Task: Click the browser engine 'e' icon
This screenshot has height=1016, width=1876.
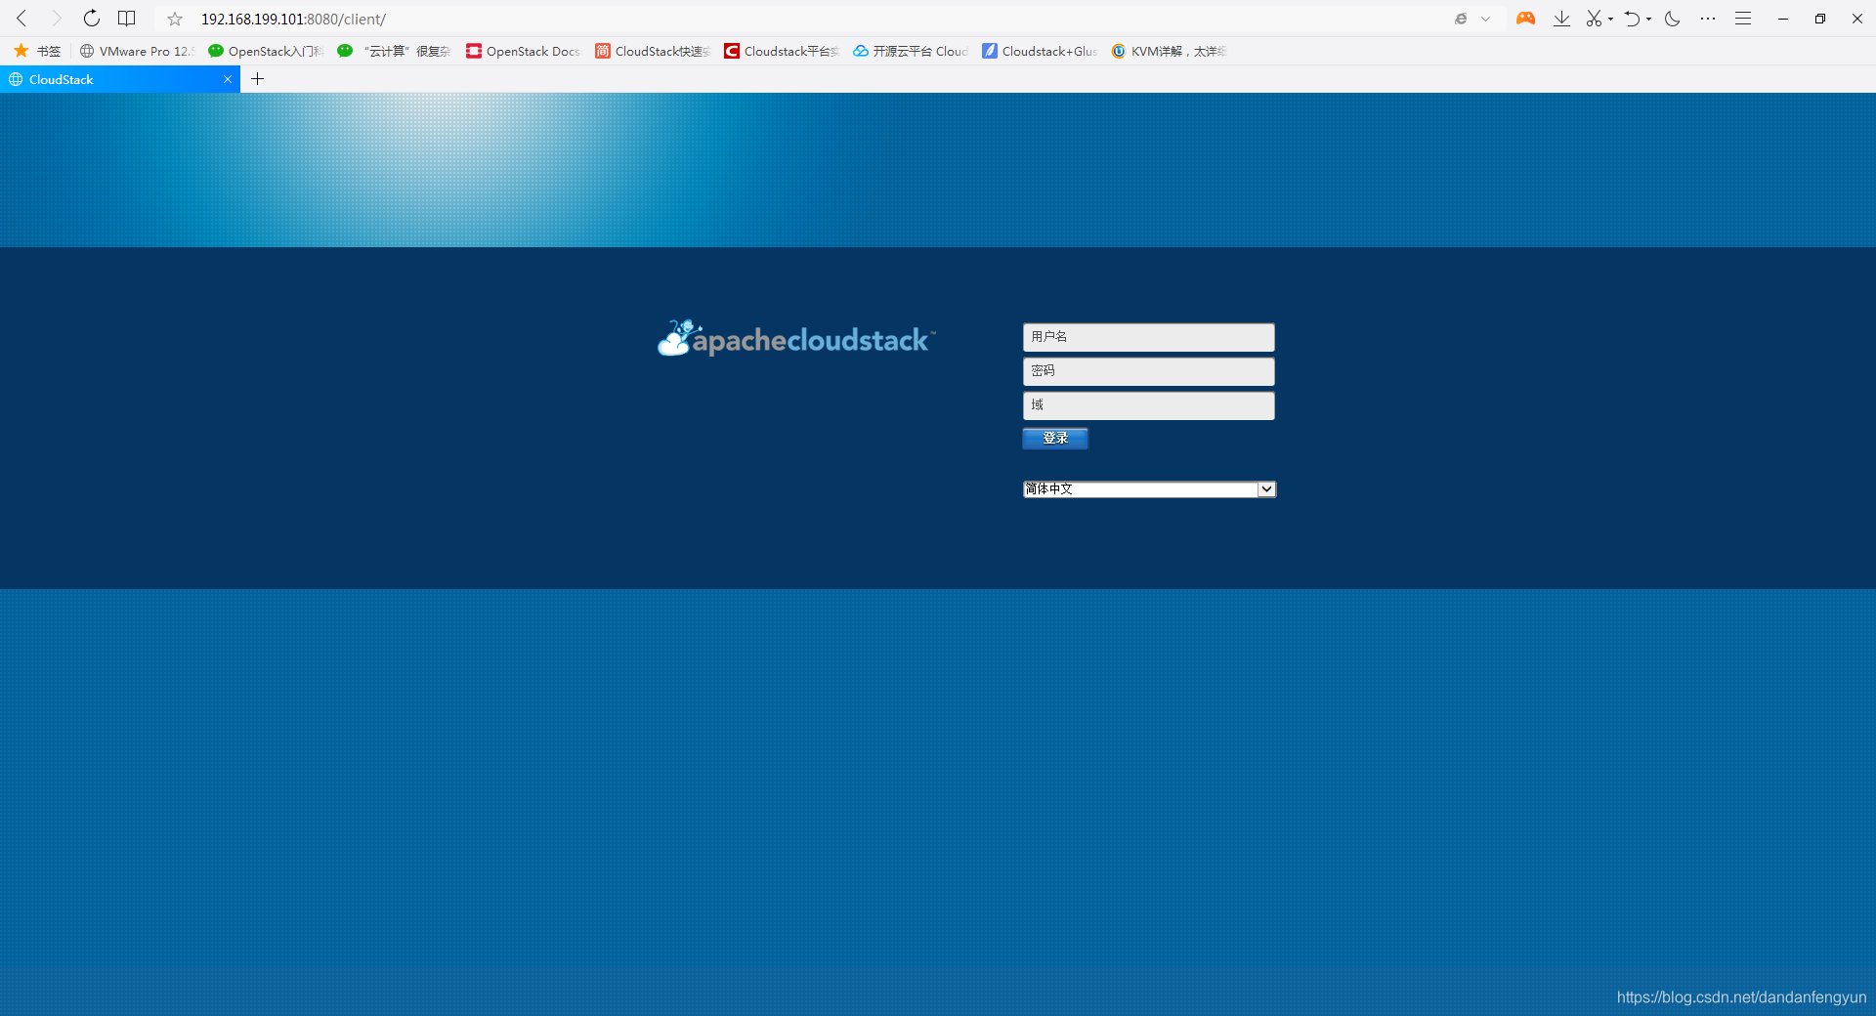Action: [1461, 19]
